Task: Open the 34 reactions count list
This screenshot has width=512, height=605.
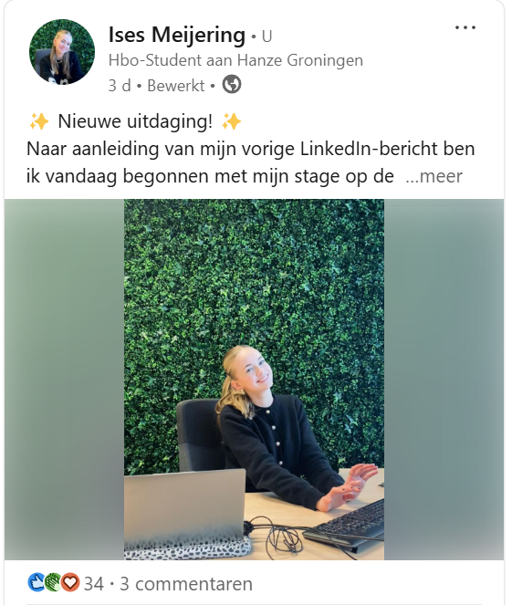Action: 94,584
